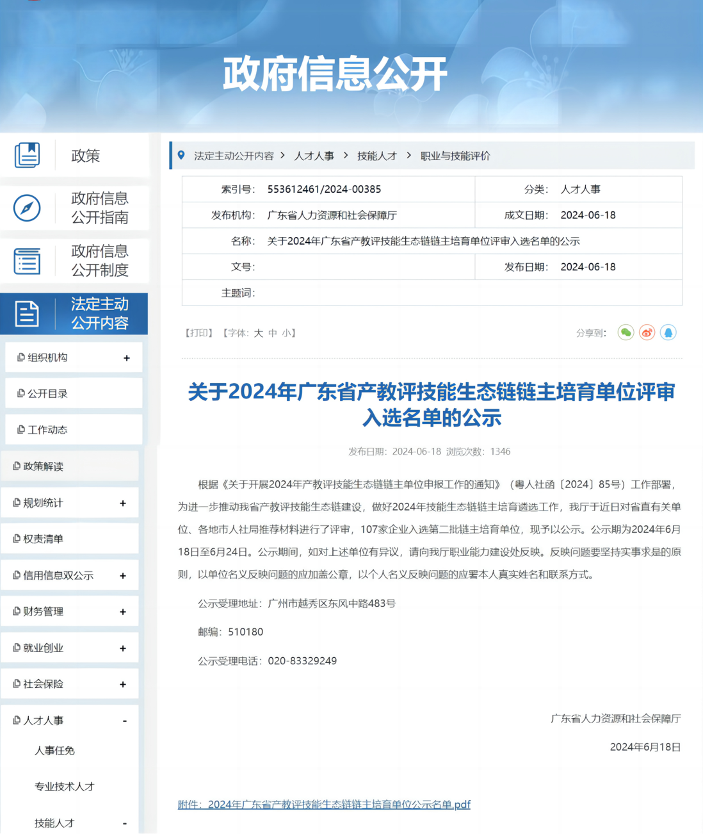Select the 法定主动公开内容 document icon

click(x=27, y=313)
